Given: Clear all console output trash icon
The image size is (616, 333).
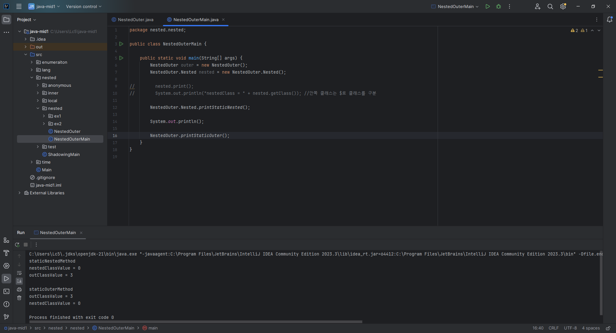Looking at the screenshot, I should [x=19, y=298].
